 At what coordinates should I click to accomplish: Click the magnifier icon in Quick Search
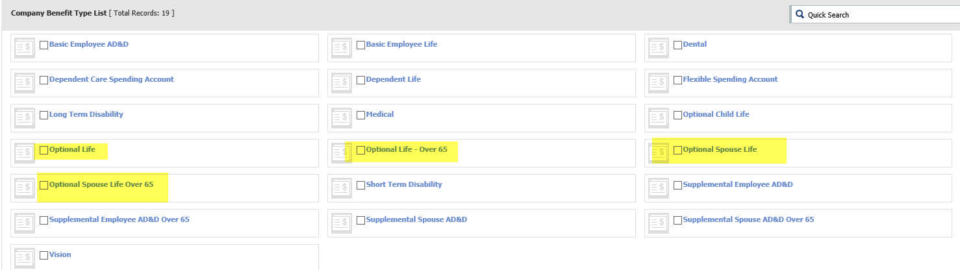coord(800,14)
